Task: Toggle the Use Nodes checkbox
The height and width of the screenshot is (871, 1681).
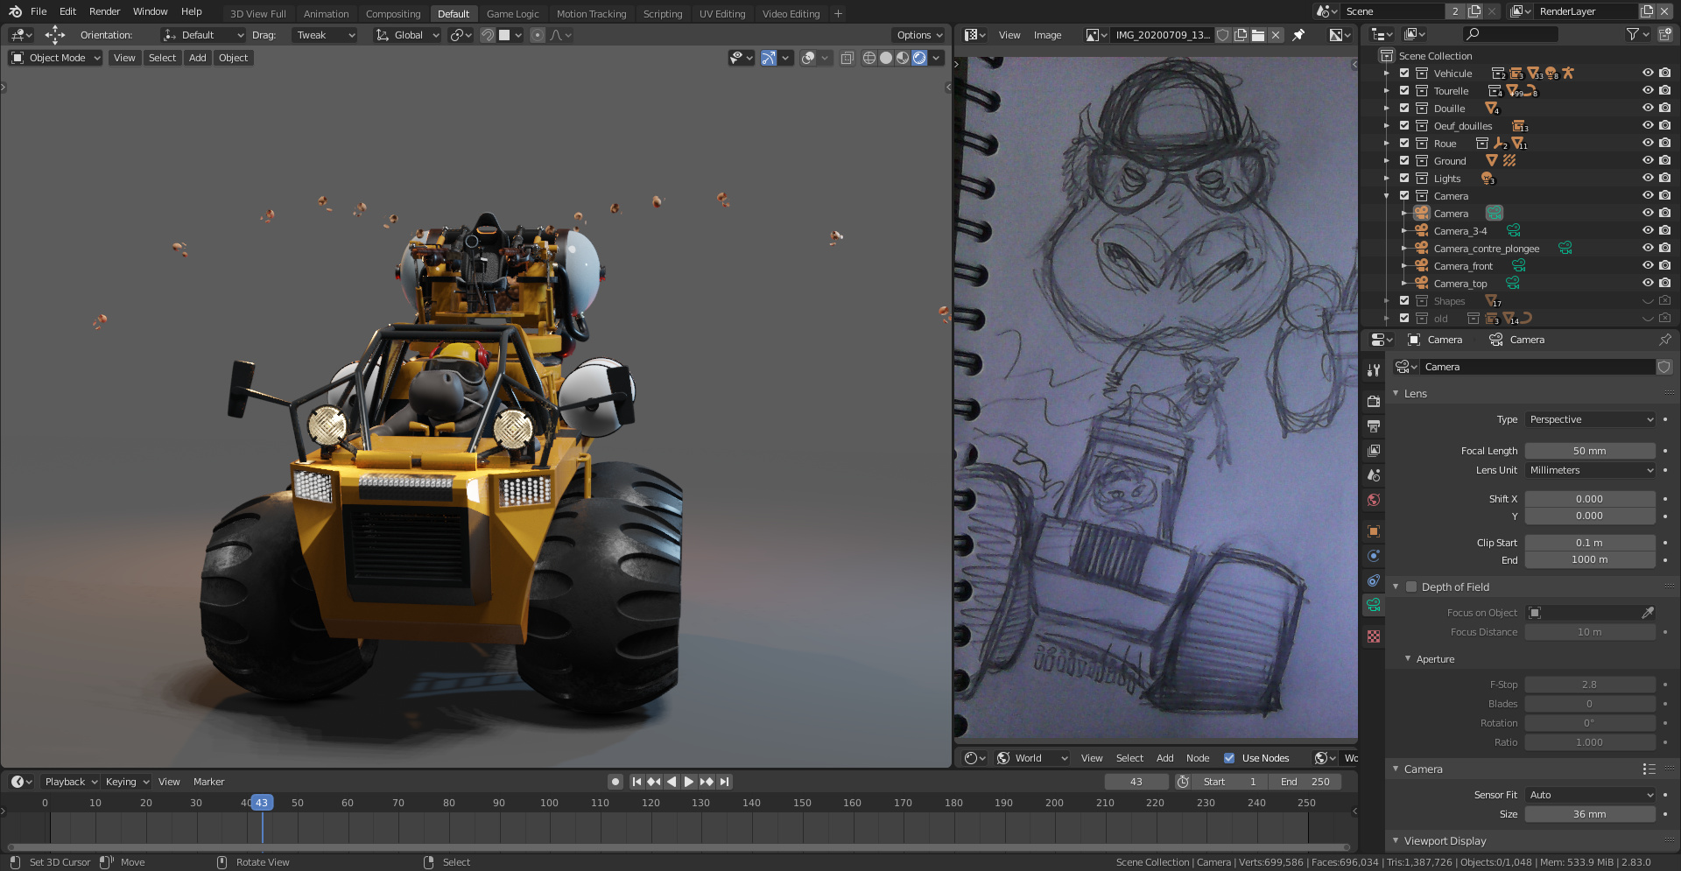Action: [1229, 758]
